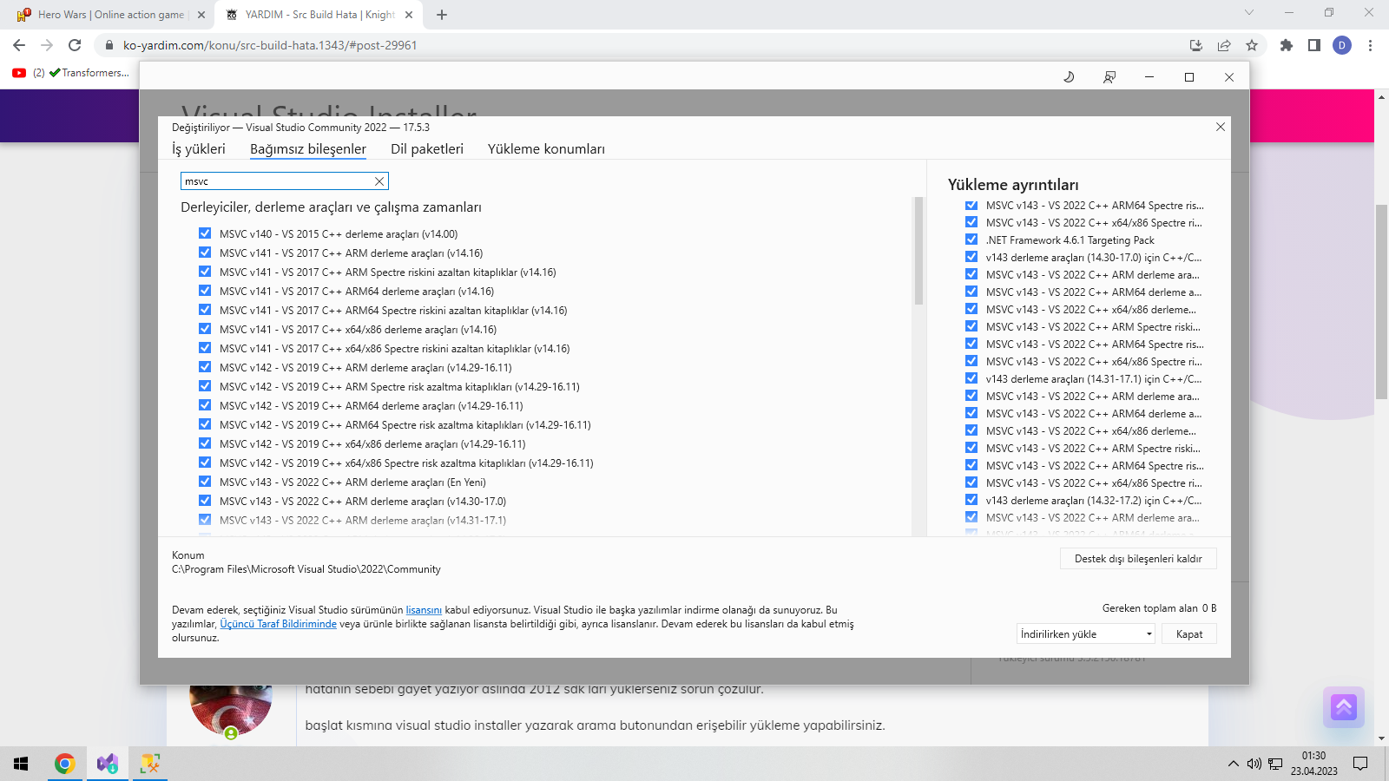The height and width of the screenshot is (781, 1389).
Task: Open the Chrome profile avatar D
Action: click(x=1342, y=45)
